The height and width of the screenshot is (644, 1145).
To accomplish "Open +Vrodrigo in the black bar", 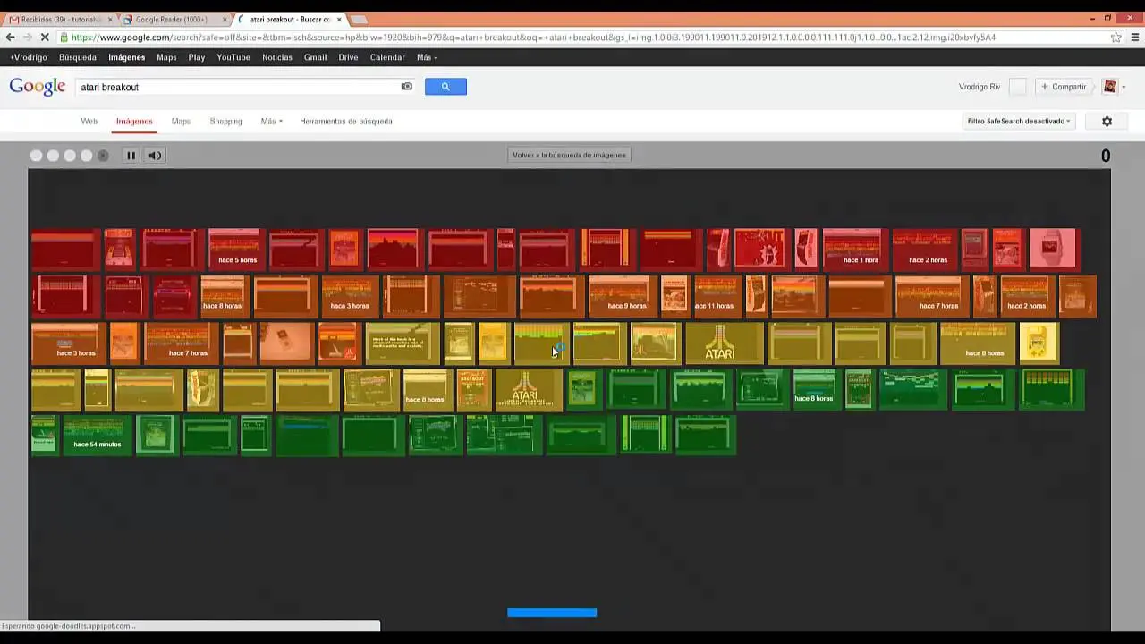I will pyautogui.click(x=29, y=57).
